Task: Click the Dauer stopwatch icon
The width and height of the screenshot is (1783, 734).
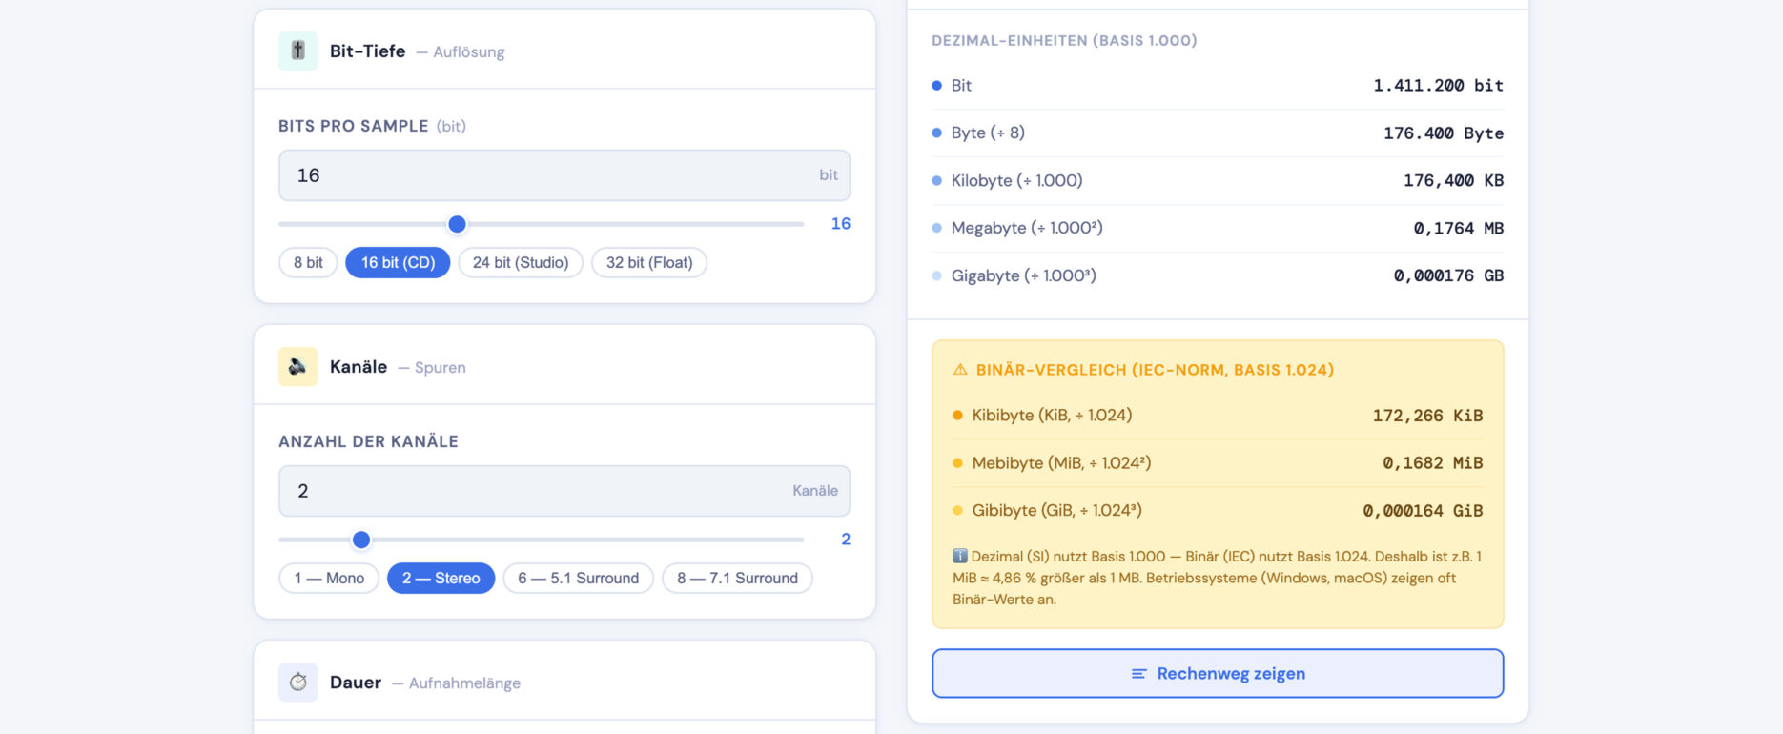Action: pos(297,683)
